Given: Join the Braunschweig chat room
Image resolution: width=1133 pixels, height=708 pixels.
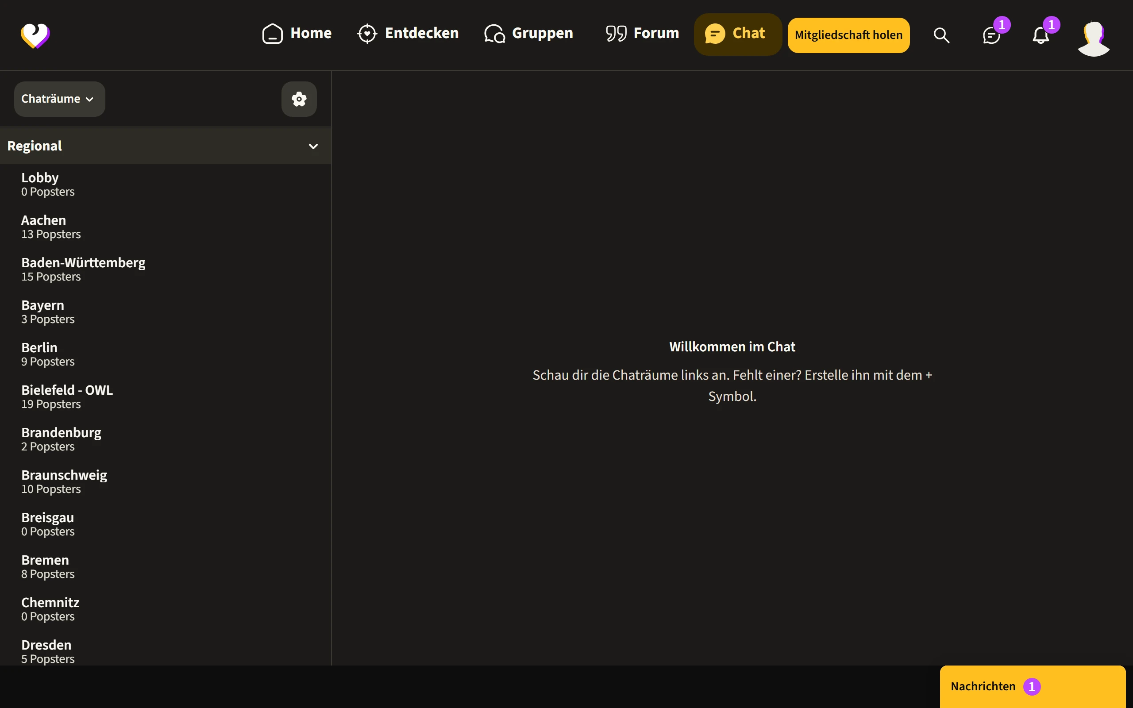Looking at the screenshot, I should coord(166,482).
